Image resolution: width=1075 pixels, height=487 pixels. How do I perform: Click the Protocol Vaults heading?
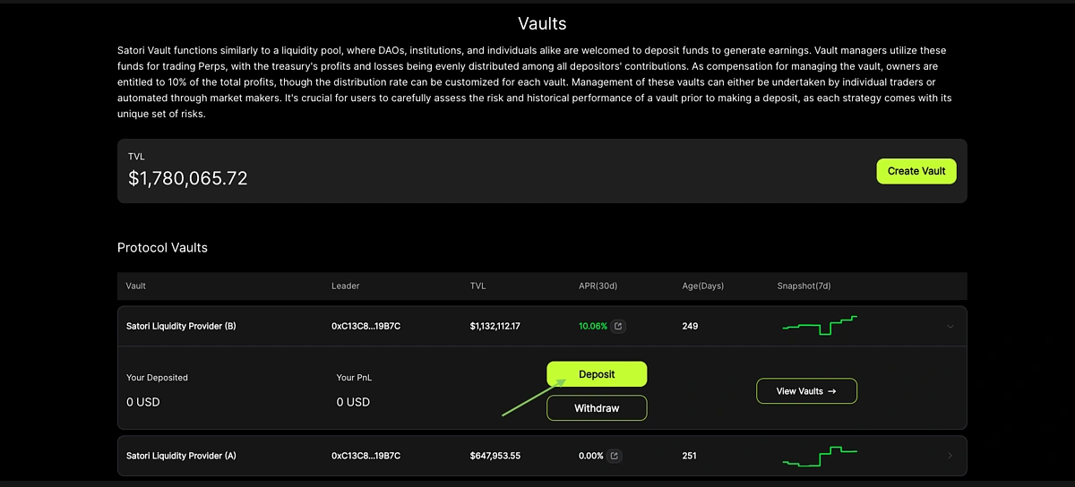click(x=162, y=247)
